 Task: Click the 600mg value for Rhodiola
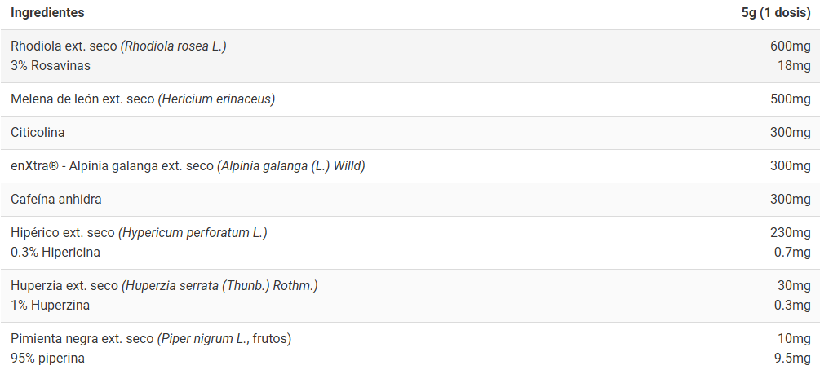pos(790,46)
